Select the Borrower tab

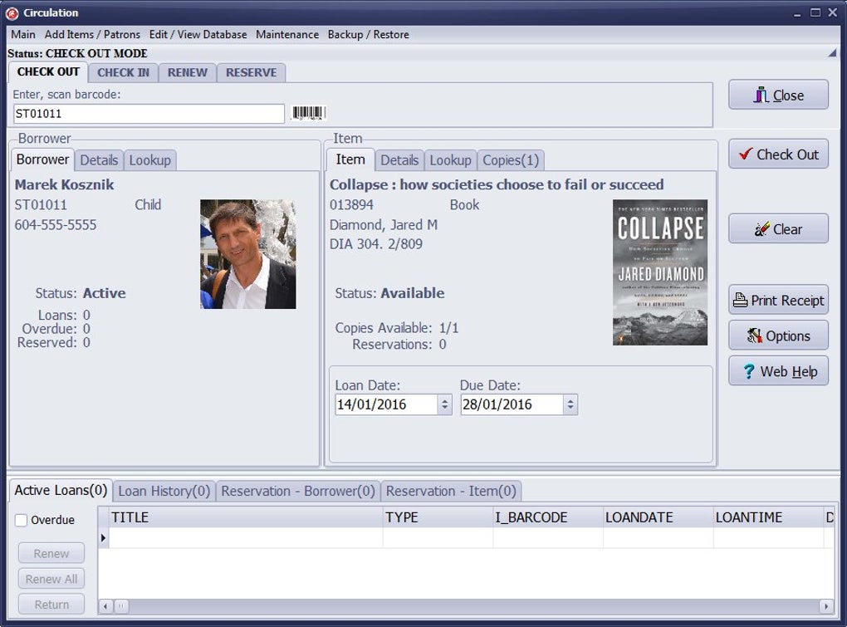point(42,159)
